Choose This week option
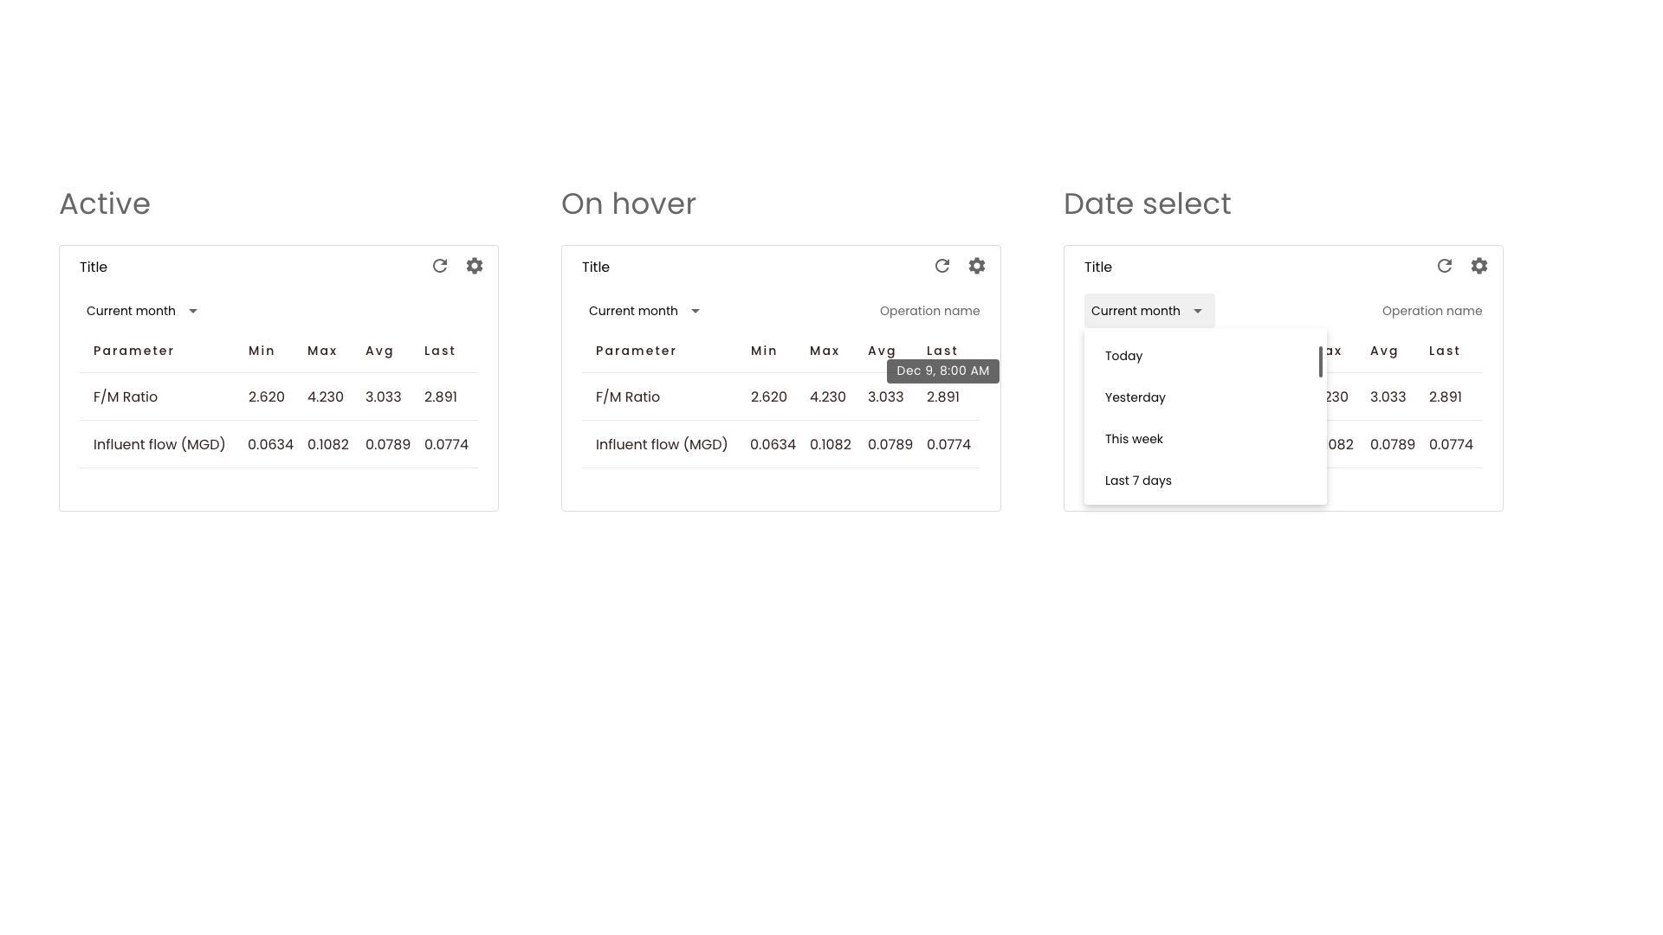 click(1134, 439)
